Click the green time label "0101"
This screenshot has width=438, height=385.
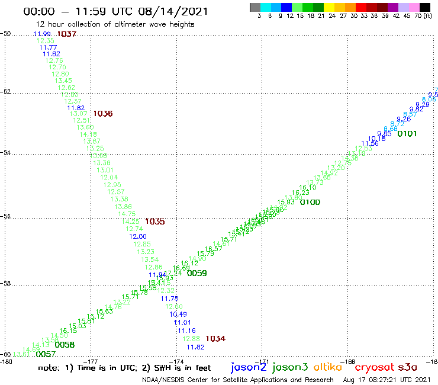coord(407,134)
